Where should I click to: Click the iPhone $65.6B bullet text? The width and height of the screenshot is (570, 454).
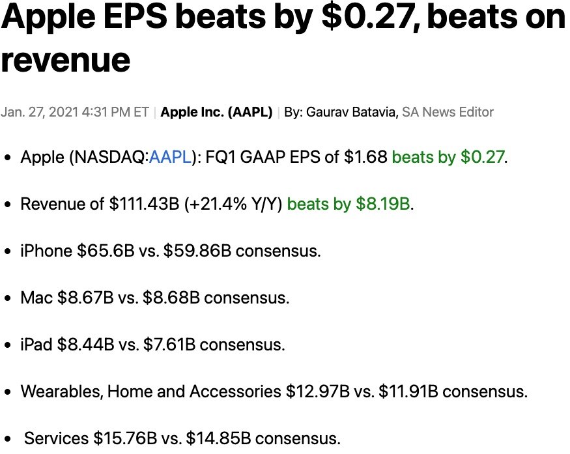point(171,251)
